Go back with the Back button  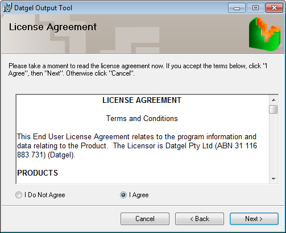(x=200, y=219)
